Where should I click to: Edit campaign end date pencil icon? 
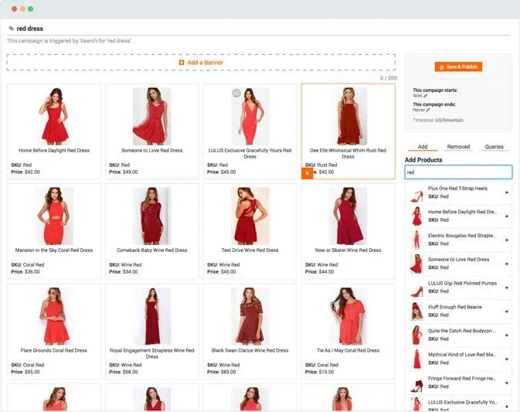(429, 110)
